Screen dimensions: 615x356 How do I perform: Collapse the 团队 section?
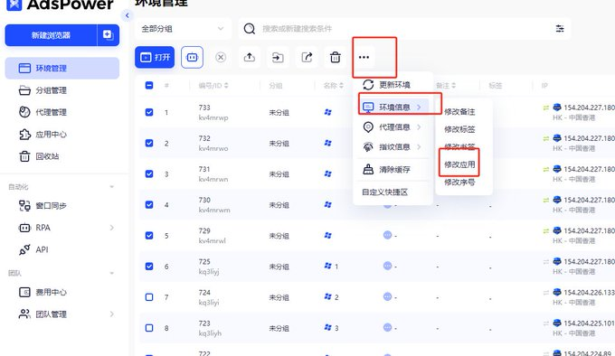pyautogui.click(x=112, y=273)
